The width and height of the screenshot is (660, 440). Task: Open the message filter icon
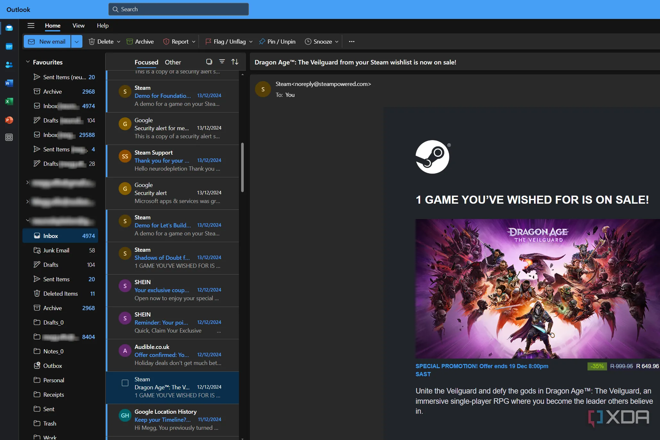[222, 61]
